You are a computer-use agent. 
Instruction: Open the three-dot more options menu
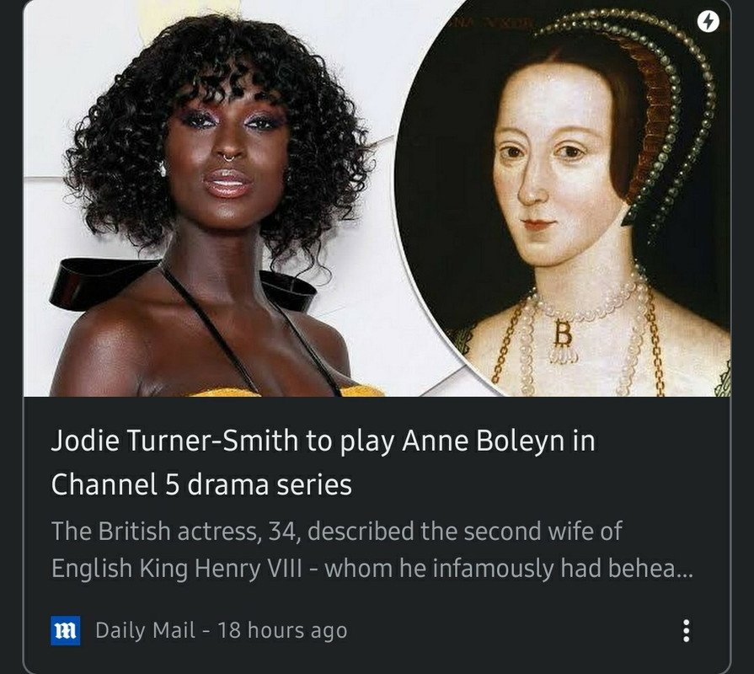pos(687,630)
